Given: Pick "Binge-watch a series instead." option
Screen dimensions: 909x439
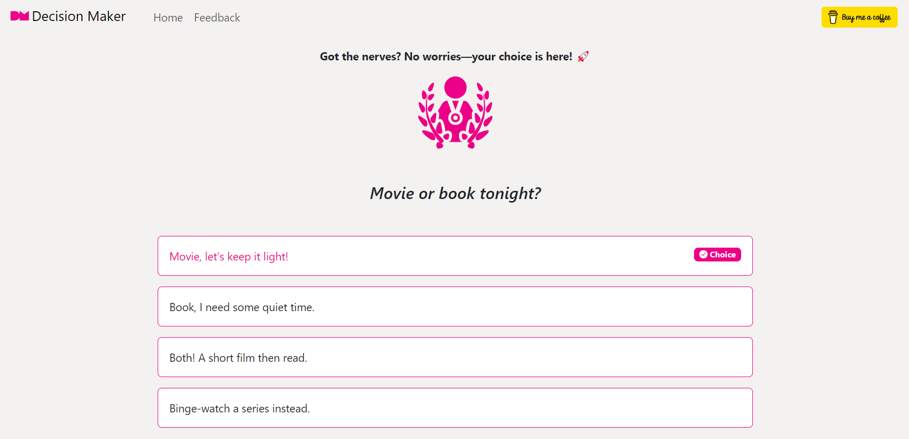Looking at the screenshot, I should pyautogui.click(x=240, y=408).
